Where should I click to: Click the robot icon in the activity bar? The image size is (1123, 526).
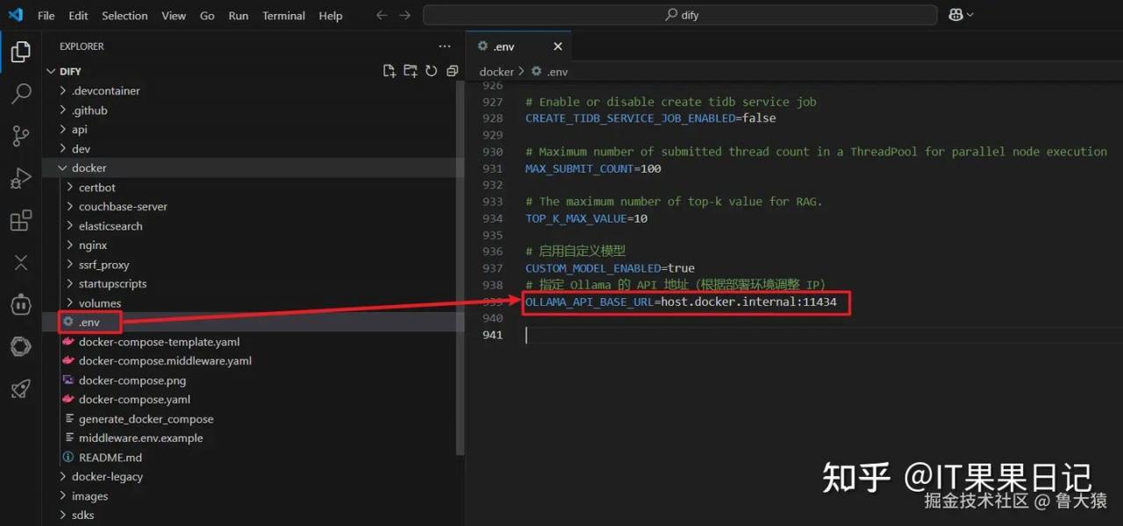(x=20, y=304)
